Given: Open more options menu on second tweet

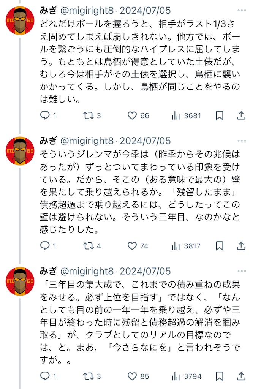Looking at the screenshot, I should pos(241,141).
